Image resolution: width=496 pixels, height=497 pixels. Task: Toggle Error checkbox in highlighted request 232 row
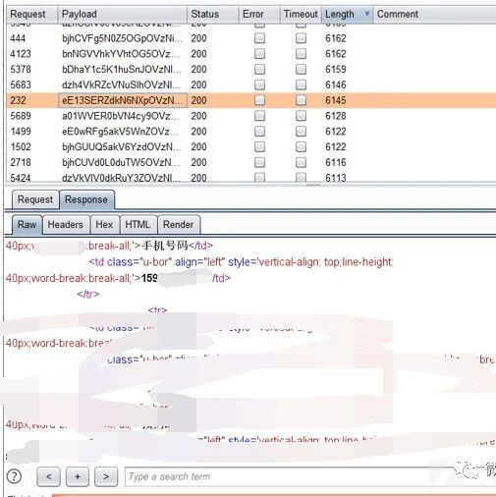[259, 100]
